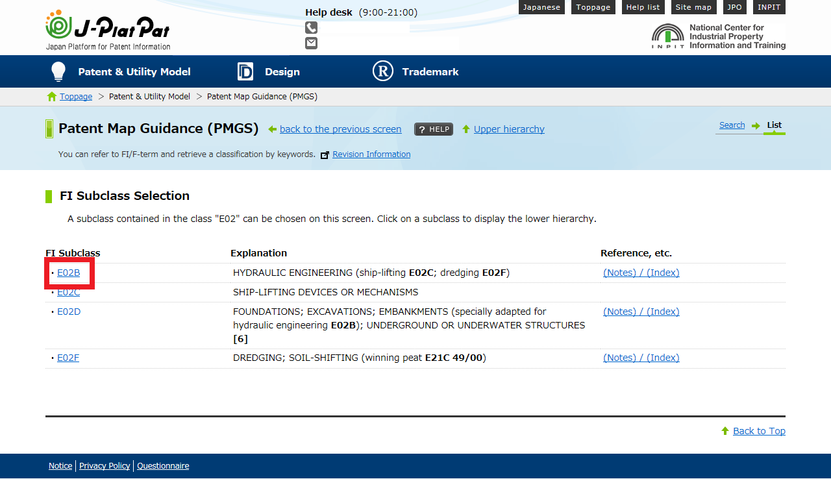
Task: Open the Site map page
Action: [x=693, y=7]
